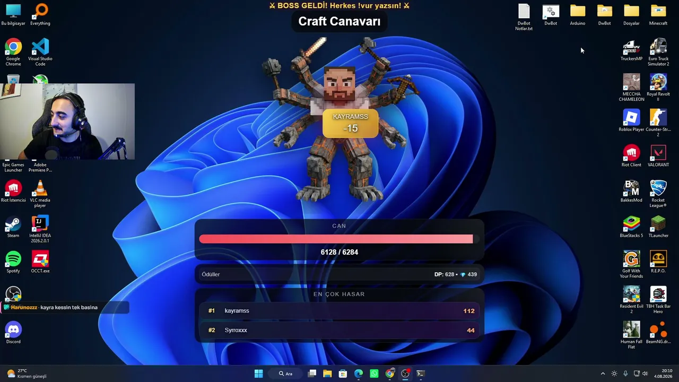The image size is (679, 382).
Task: Launch the OCCT.exe desktop icon
Action: (x=40, y=263)
